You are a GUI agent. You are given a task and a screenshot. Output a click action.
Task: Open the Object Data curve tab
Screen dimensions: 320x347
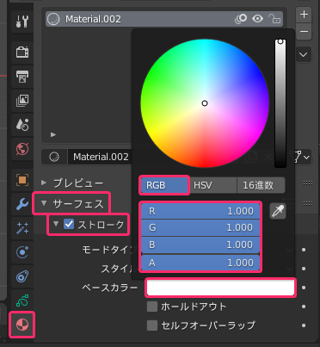pyautogui.click(x=22, y=301)
